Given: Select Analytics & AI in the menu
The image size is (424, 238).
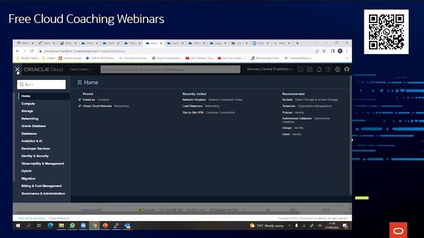Looking at the screenshot, I should (x=32, y=141).
